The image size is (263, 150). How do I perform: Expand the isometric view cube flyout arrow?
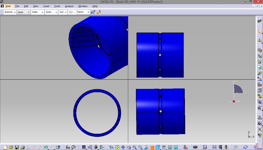pos(160,149)
